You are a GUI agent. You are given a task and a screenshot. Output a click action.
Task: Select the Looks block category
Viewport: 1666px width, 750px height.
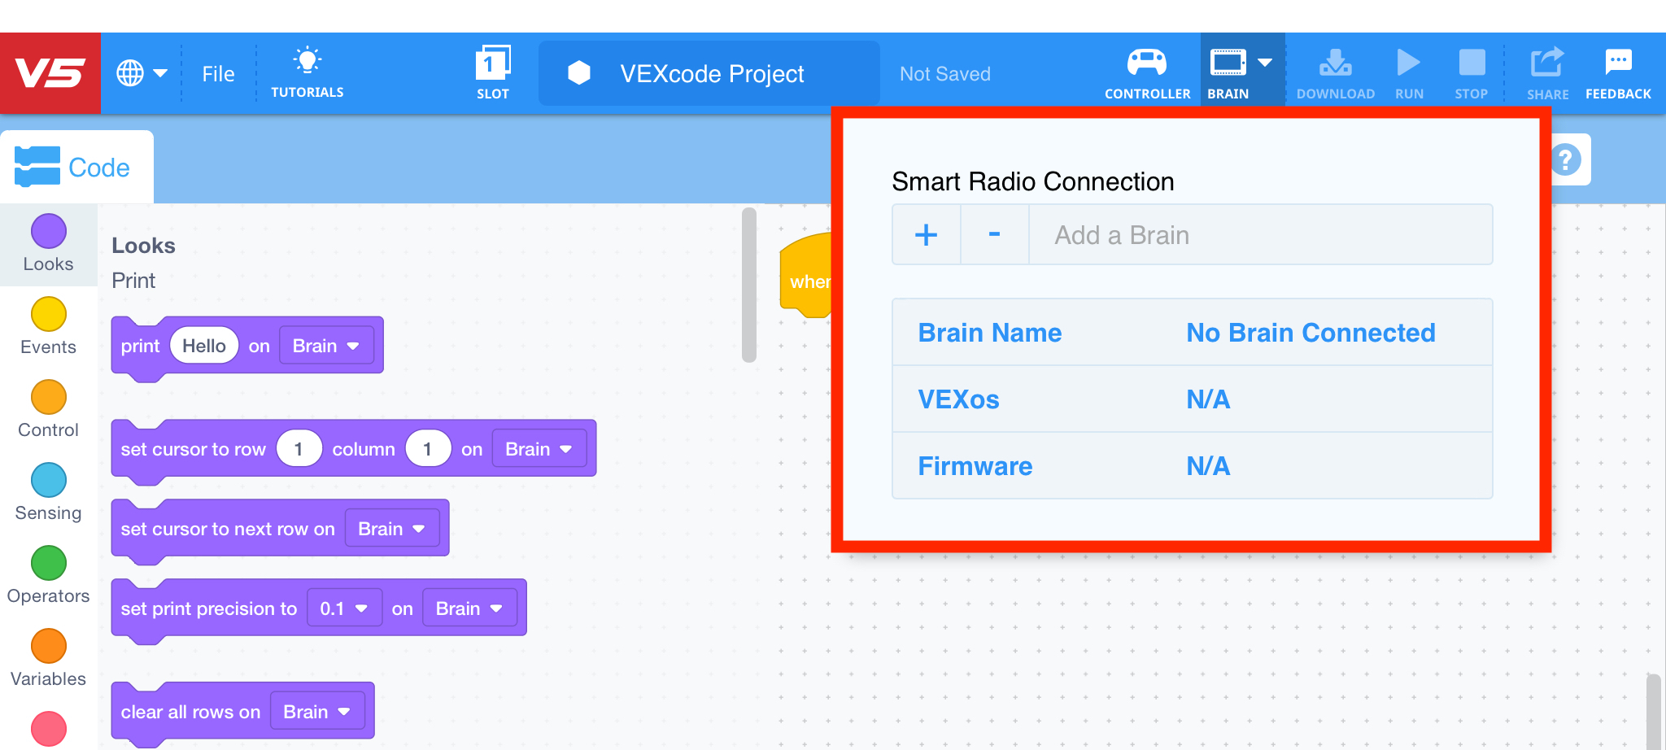49,243
